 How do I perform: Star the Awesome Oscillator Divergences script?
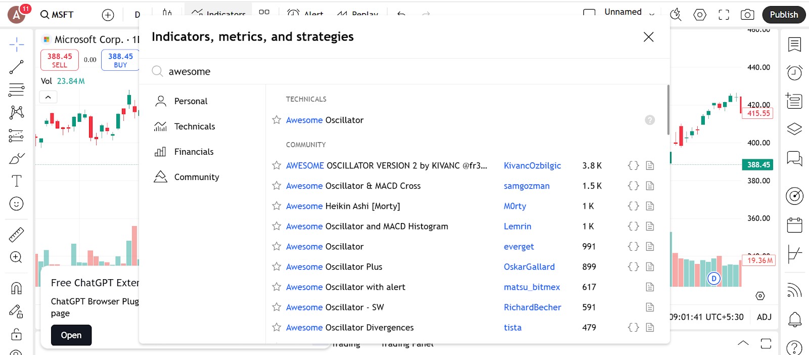[x=277, y=327]
